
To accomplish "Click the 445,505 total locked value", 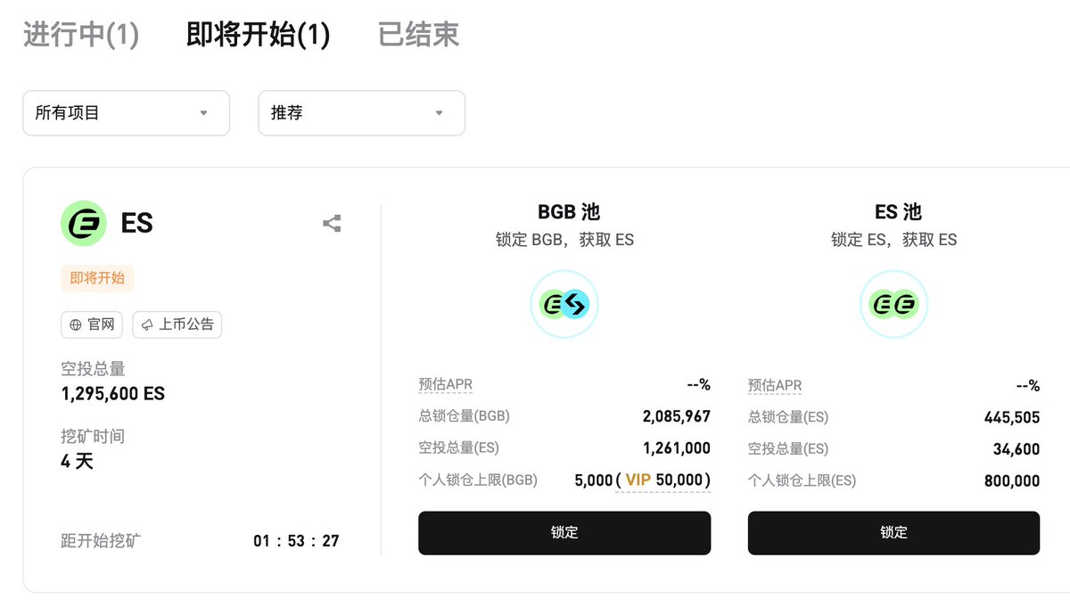I will (1011, 416).
